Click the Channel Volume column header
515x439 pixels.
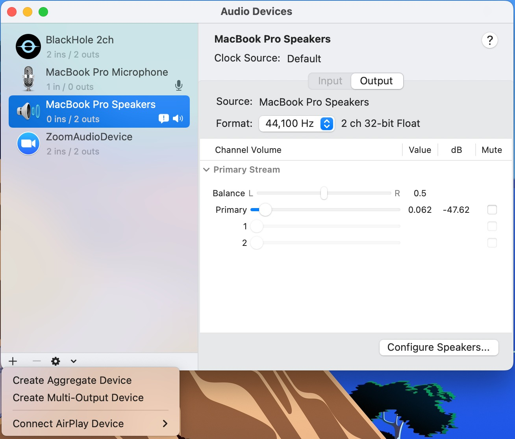pos(248,150)
